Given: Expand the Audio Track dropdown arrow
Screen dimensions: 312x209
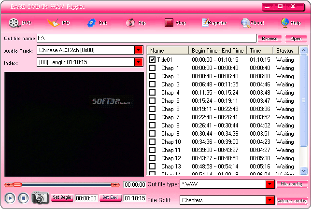Looking at the screenshot, I should (139, 50).
